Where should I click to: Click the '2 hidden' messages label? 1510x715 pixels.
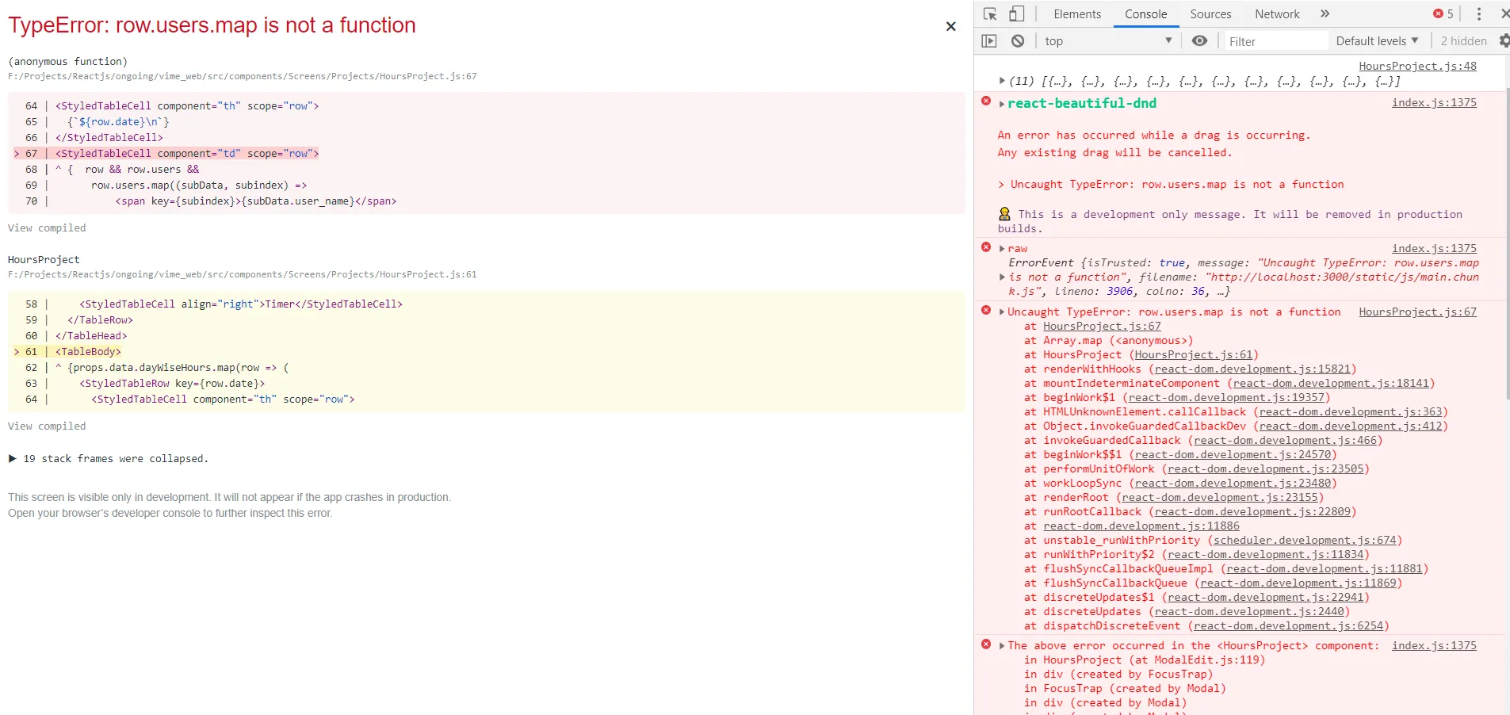point(1463,41)
